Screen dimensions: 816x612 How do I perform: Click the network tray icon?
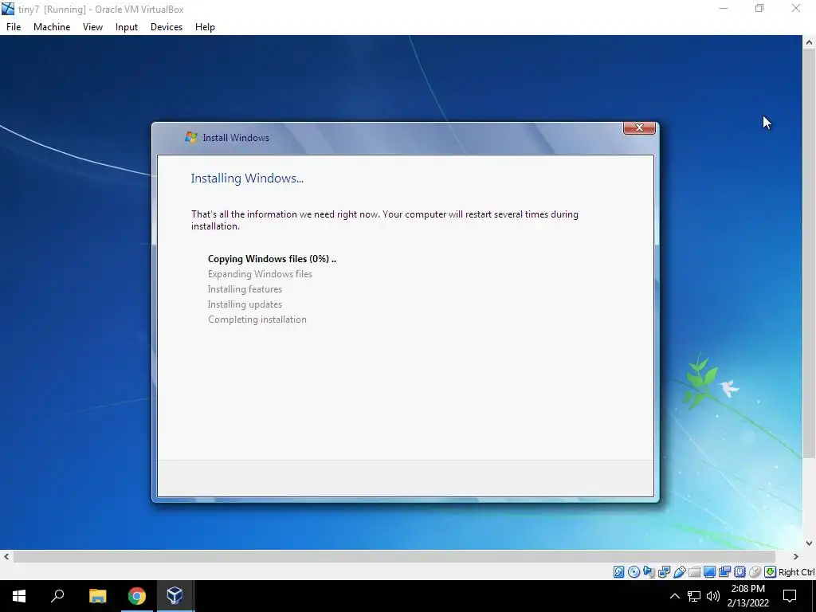(694, 596)
